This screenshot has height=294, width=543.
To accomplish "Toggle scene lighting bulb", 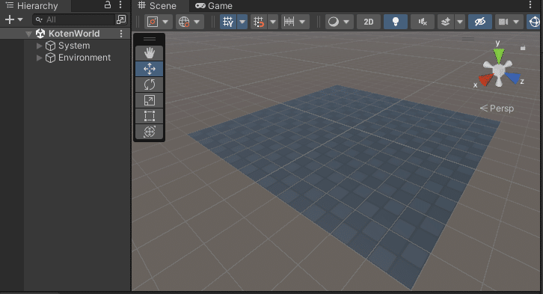I will click(x=396, y=22).
